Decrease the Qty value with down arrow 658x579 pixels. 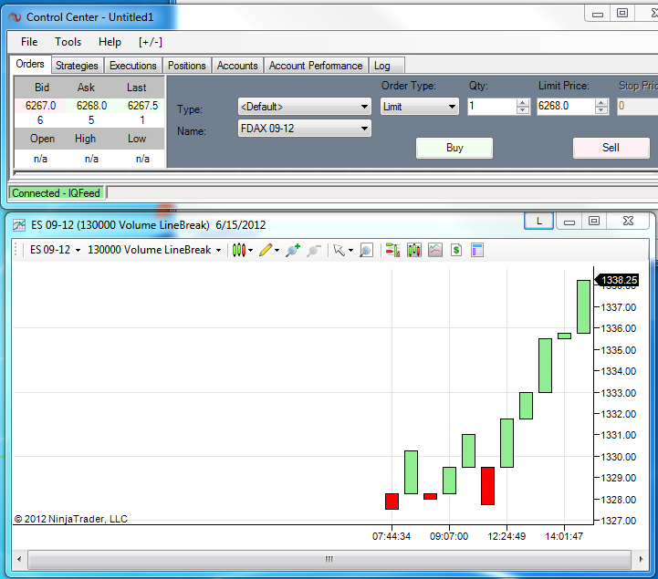[x=522, y=110]
